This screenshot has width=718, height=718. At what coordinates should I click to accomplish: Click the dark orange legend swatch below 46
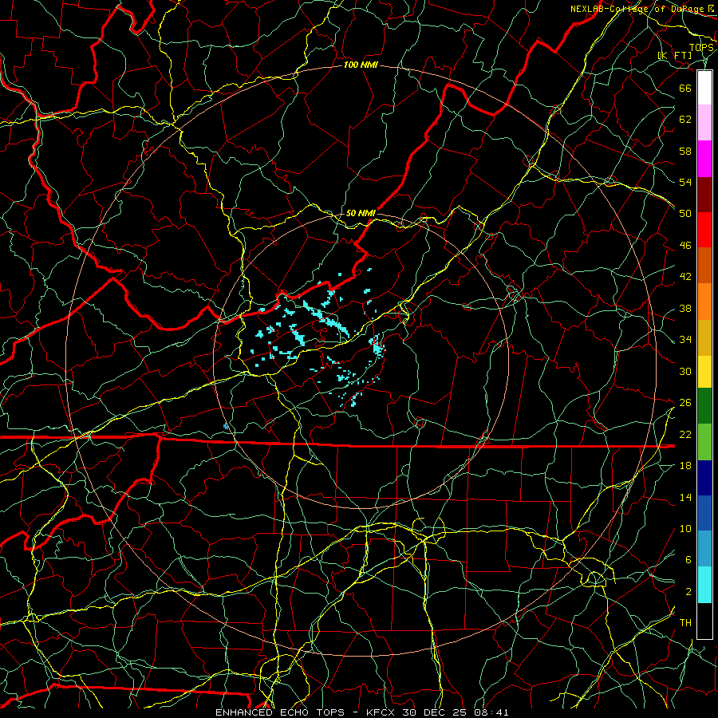click(x=704, y=265)
